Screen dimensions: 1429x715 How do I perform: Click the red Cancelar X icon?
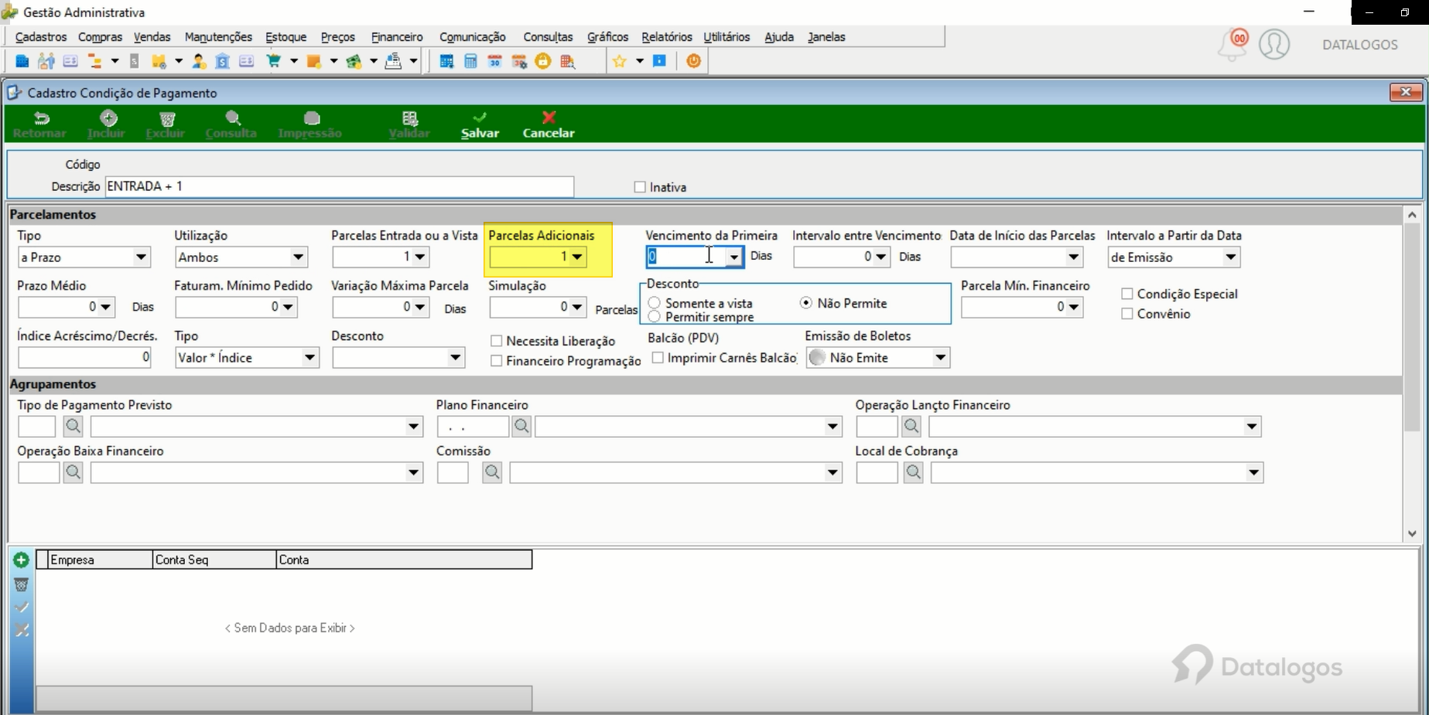[549, 117]
